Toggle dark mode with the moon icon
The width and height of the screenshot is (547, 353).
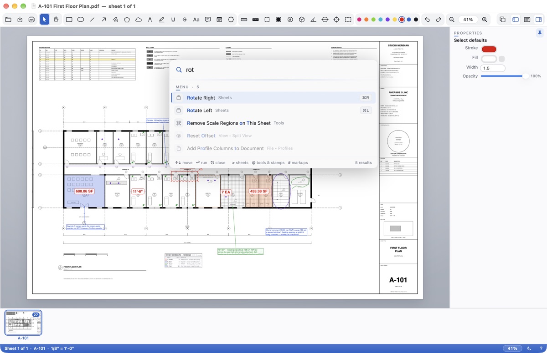point(529,348)
